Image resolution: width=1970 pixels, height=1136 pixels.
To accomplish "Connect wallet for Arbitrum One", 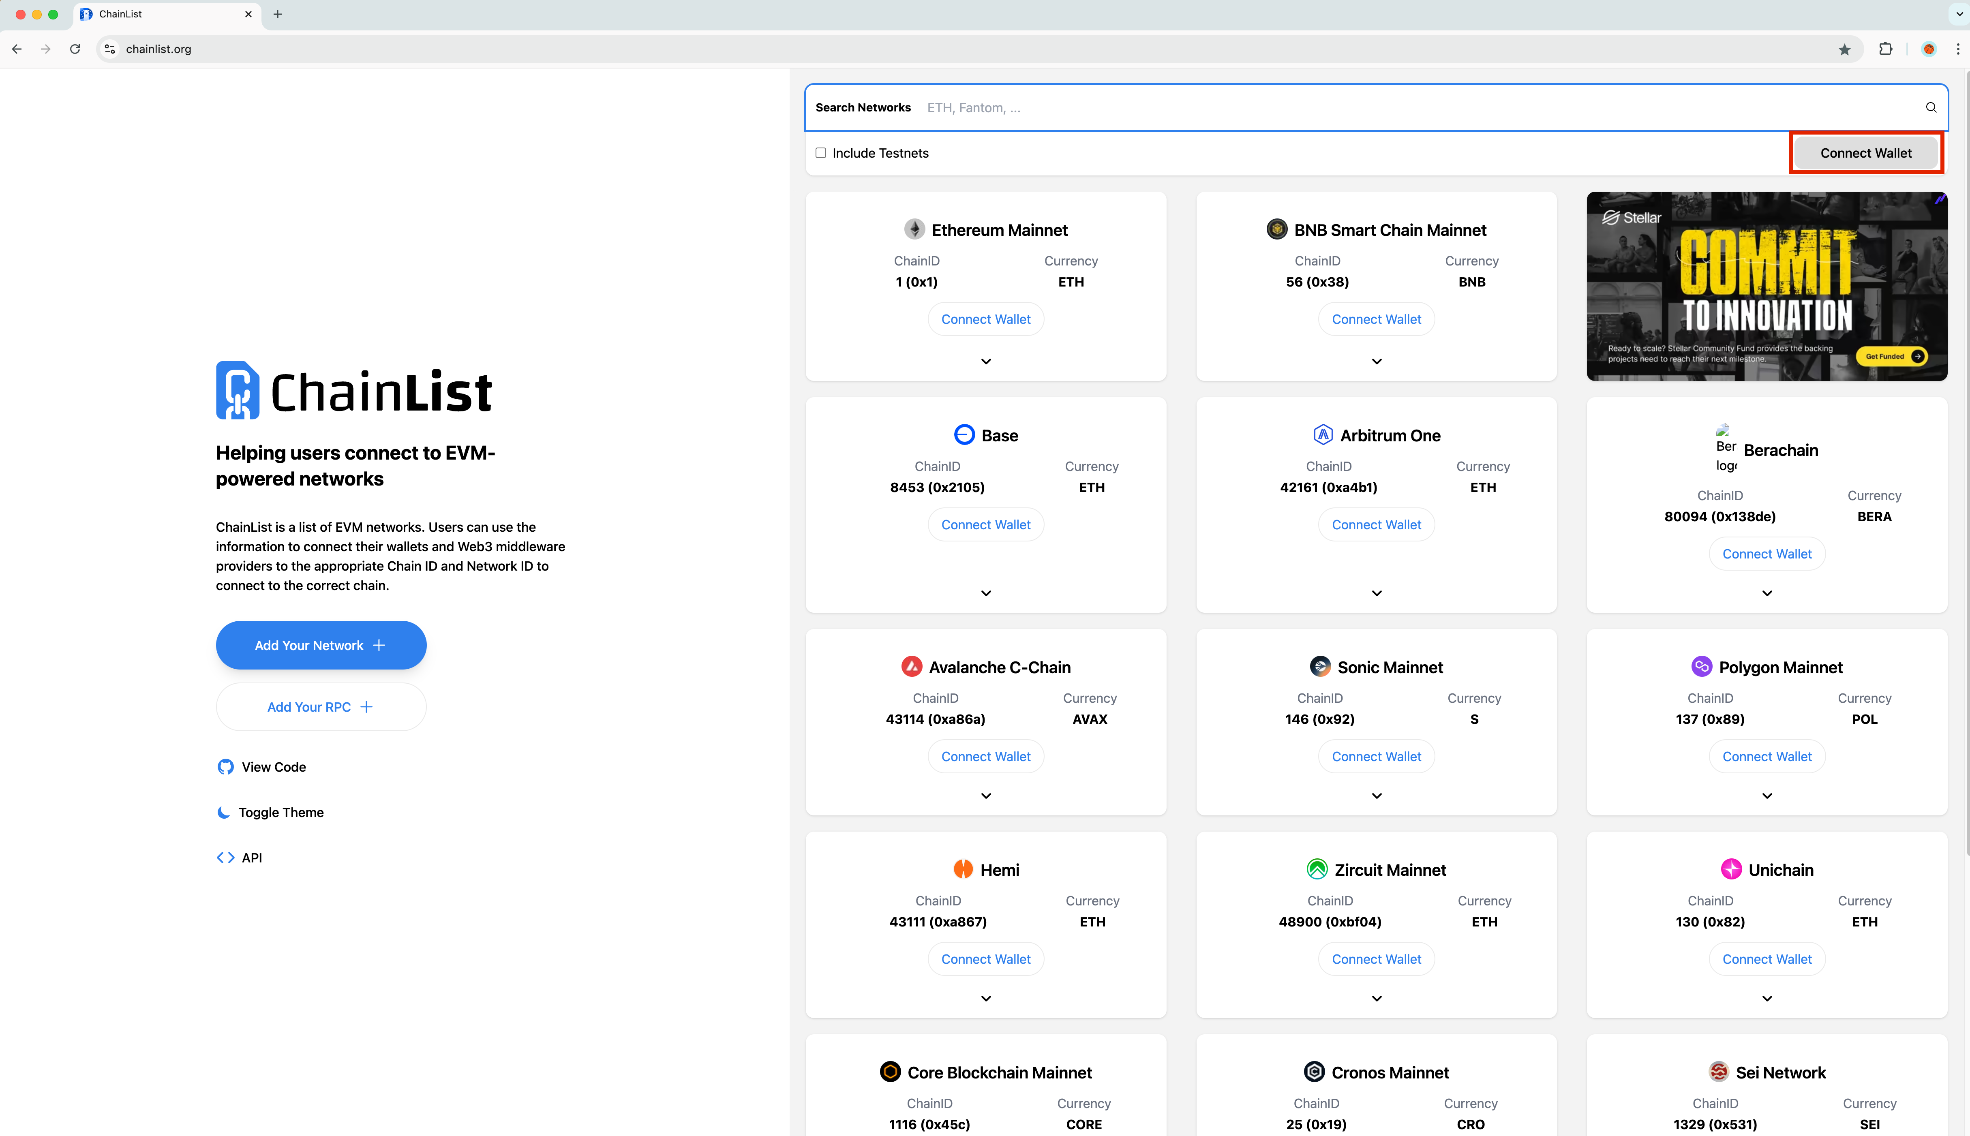I will (1377, 524).
